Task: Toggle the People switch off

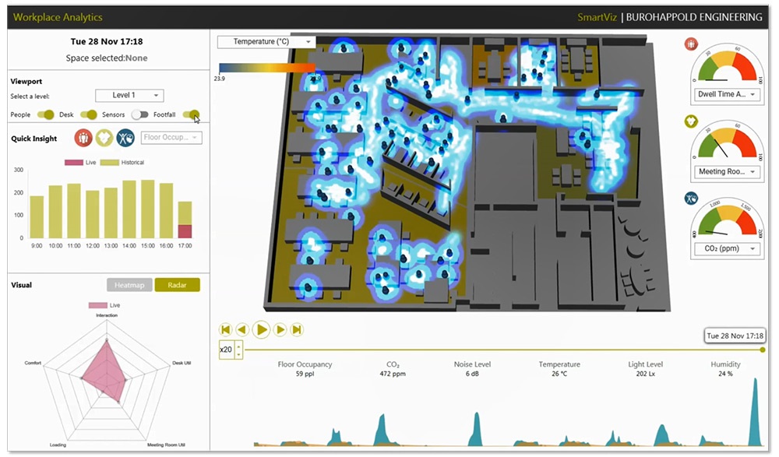Action: 46,114
